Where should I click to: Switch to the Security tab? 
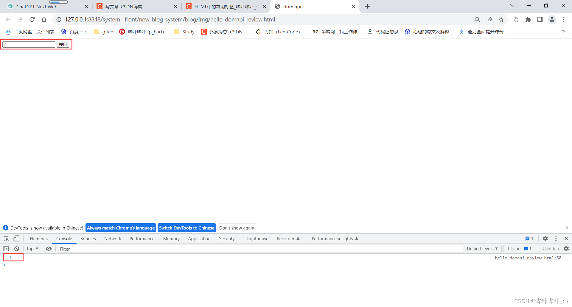tap(227, 239)
